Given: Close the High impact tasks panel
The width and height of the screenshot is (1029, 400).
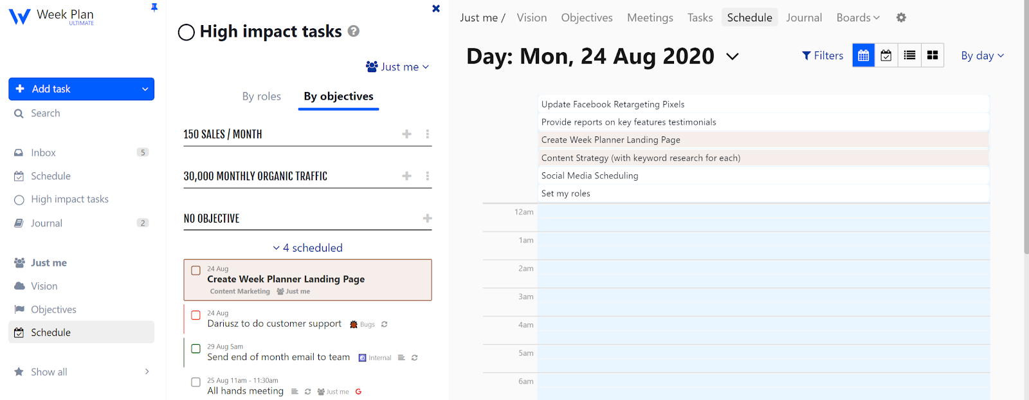Looking at the screenshot, I should 436,8.
